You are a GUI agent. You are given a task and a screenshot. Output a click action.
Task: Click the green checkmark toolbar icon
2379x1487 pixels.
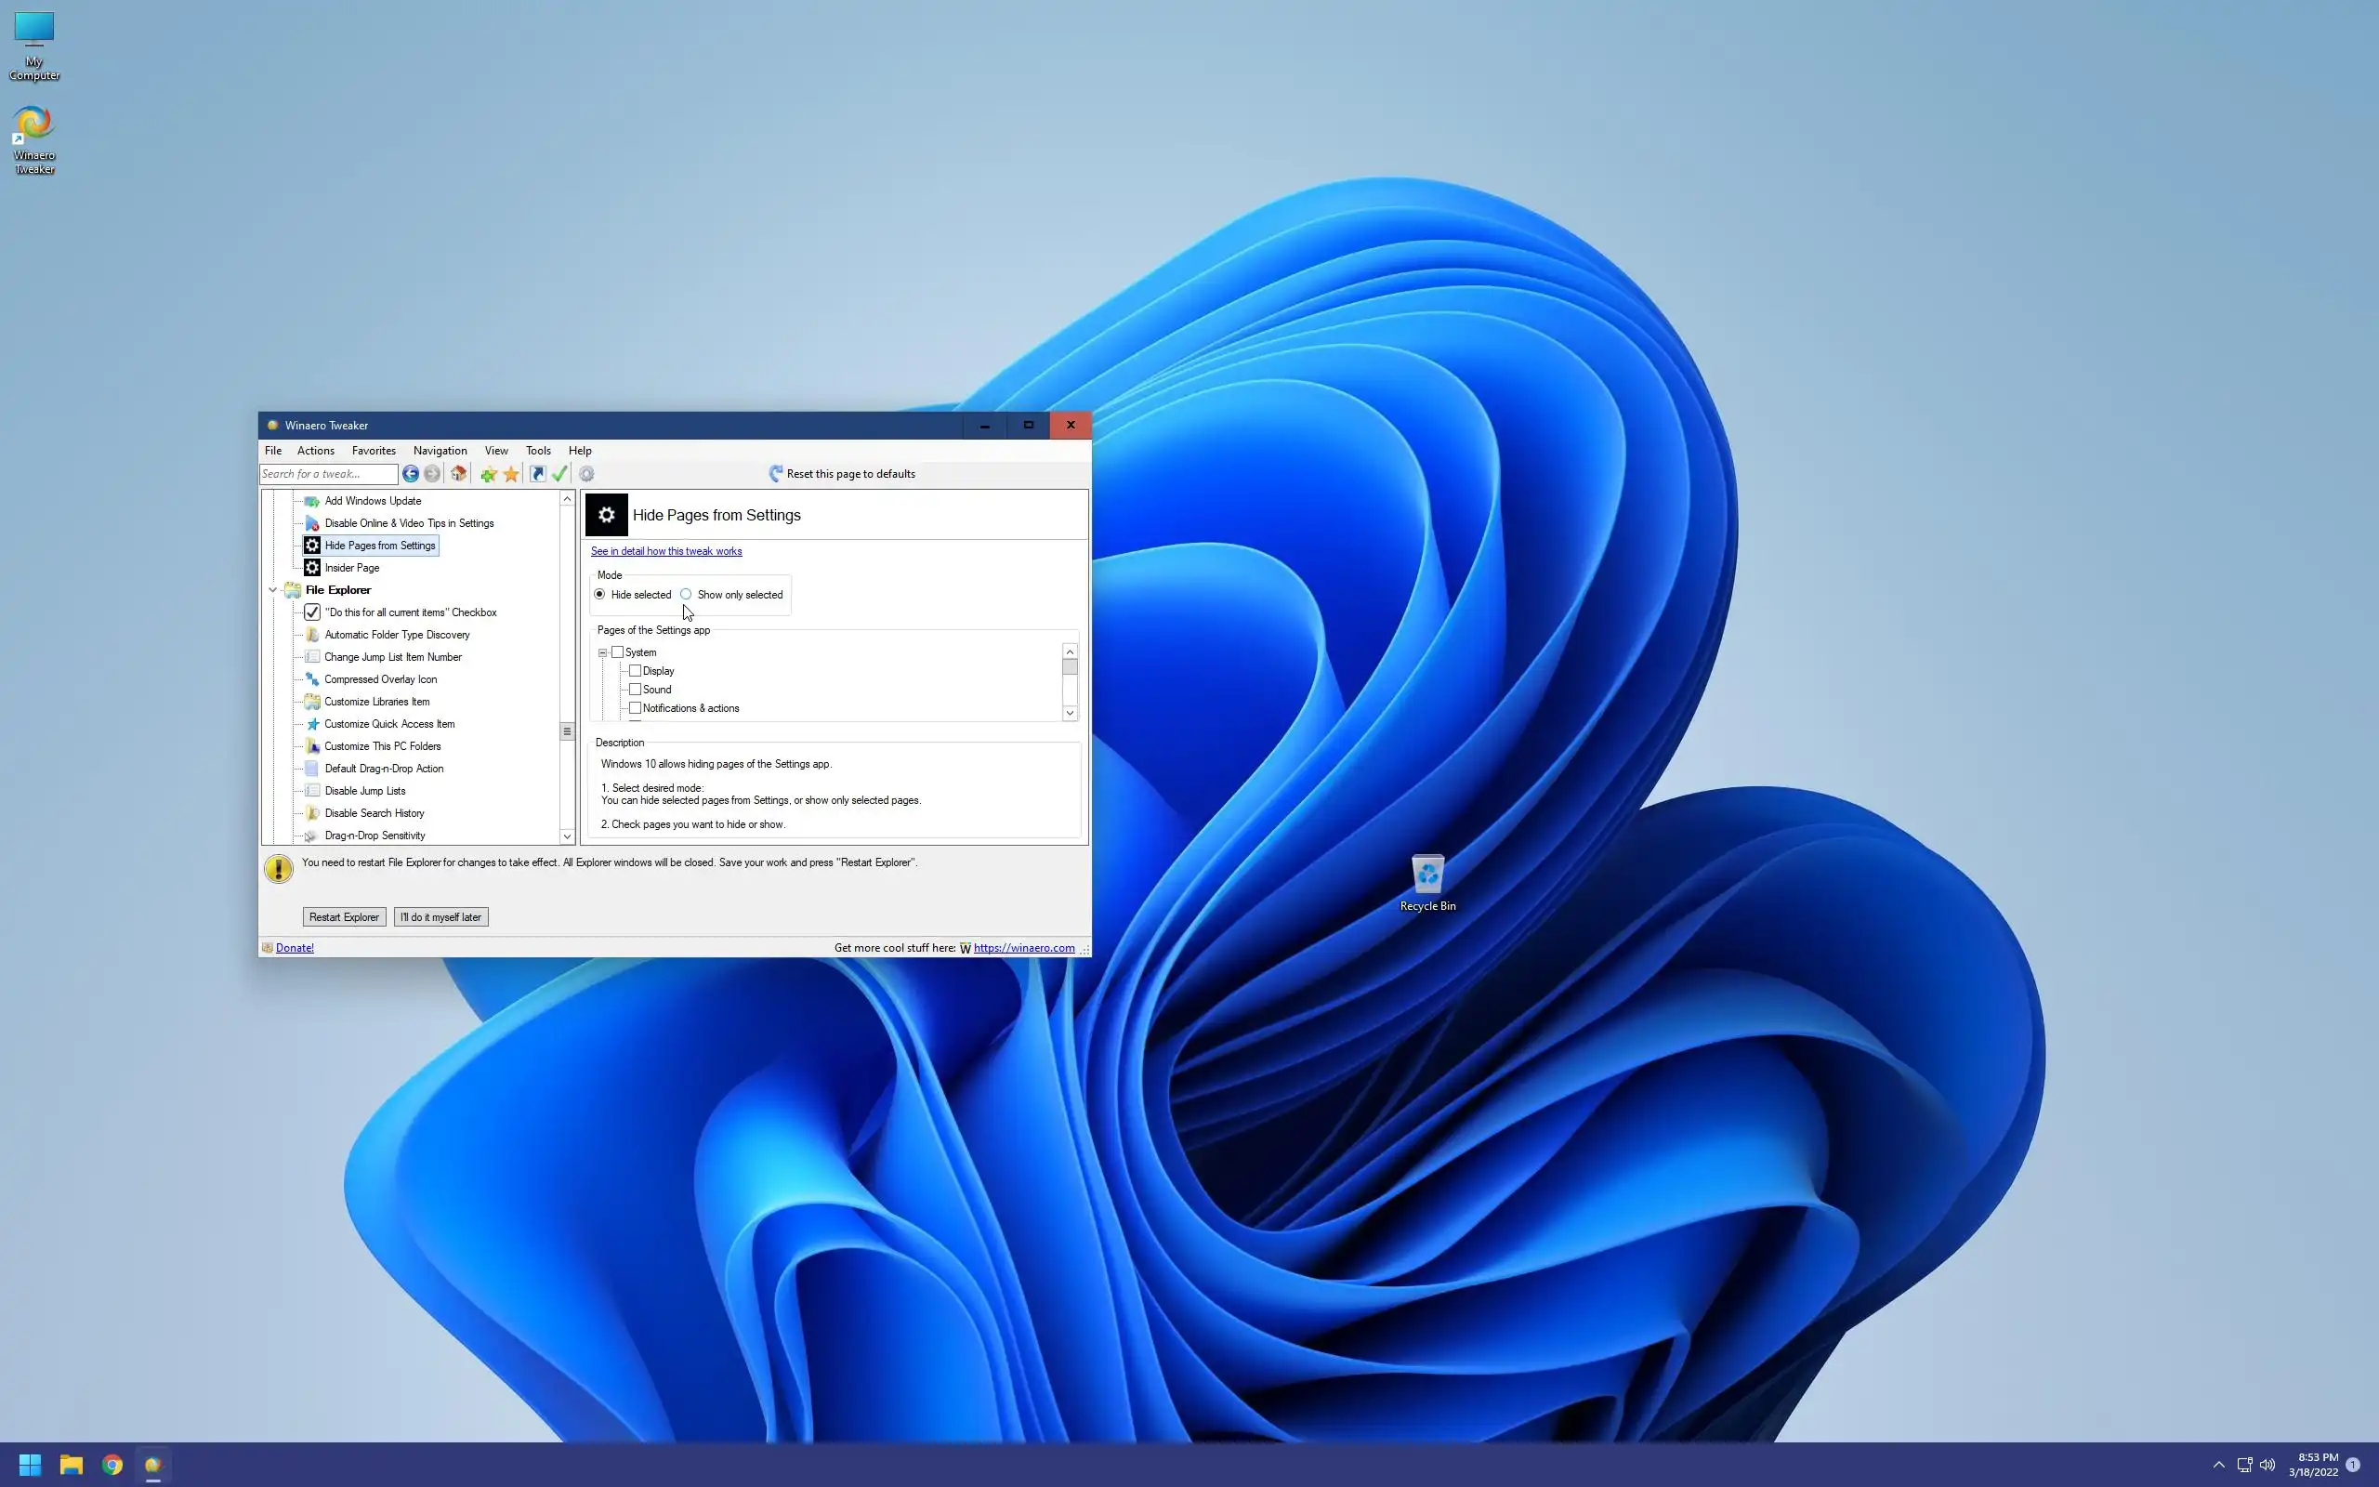click(x=559, y=474)
